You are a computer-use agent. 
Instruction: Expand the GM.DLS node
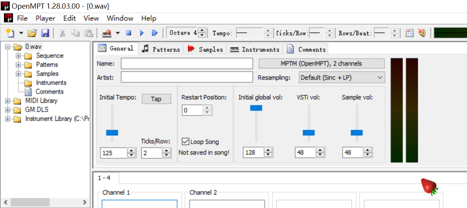point(7,110)
